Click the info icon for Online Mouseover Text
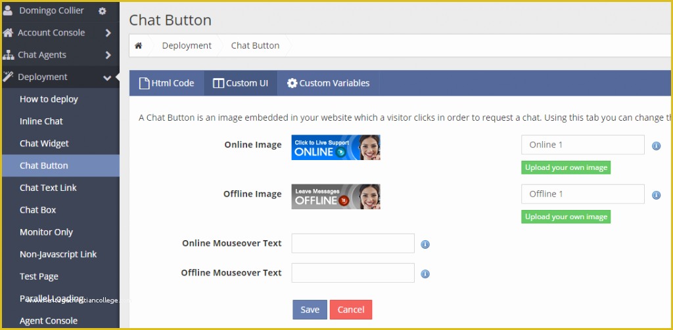Viewport: 673px width, 330px height. (425, 244)
